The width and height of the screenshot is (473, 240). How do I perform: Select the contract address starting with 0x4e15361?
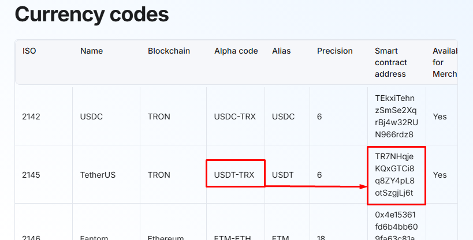[396, 225]
